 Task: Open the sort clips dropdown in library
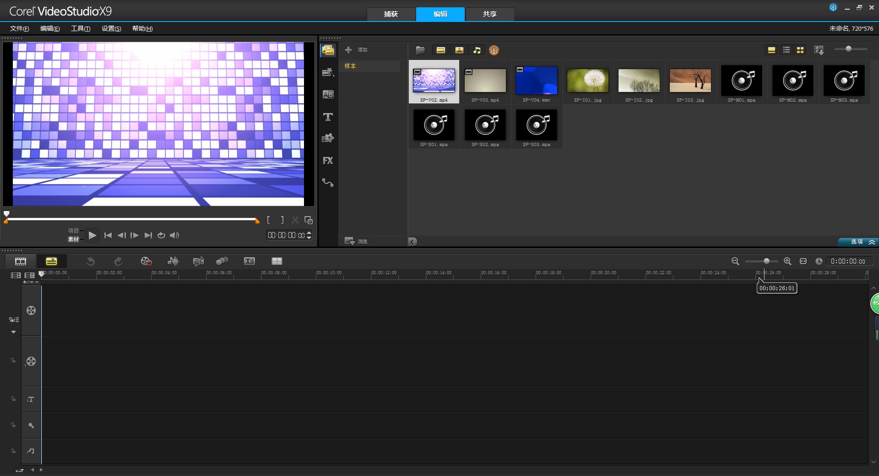(x=819, y=50)
